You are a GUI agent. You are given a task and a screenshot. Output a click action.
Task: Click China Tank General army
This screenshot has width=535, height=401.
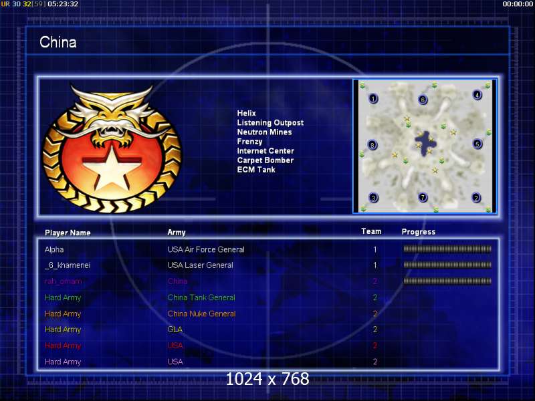coord(201,297)
